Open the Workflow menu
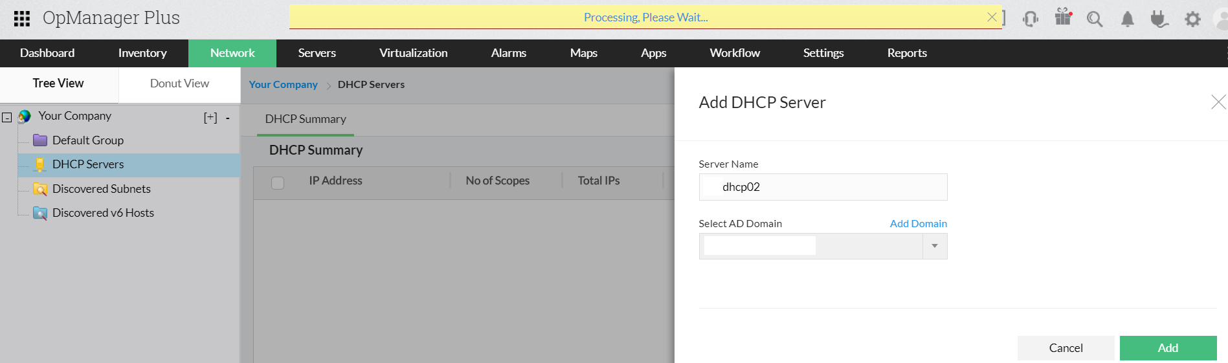This screenshot has height=363, width=1228. click(735, 53)
